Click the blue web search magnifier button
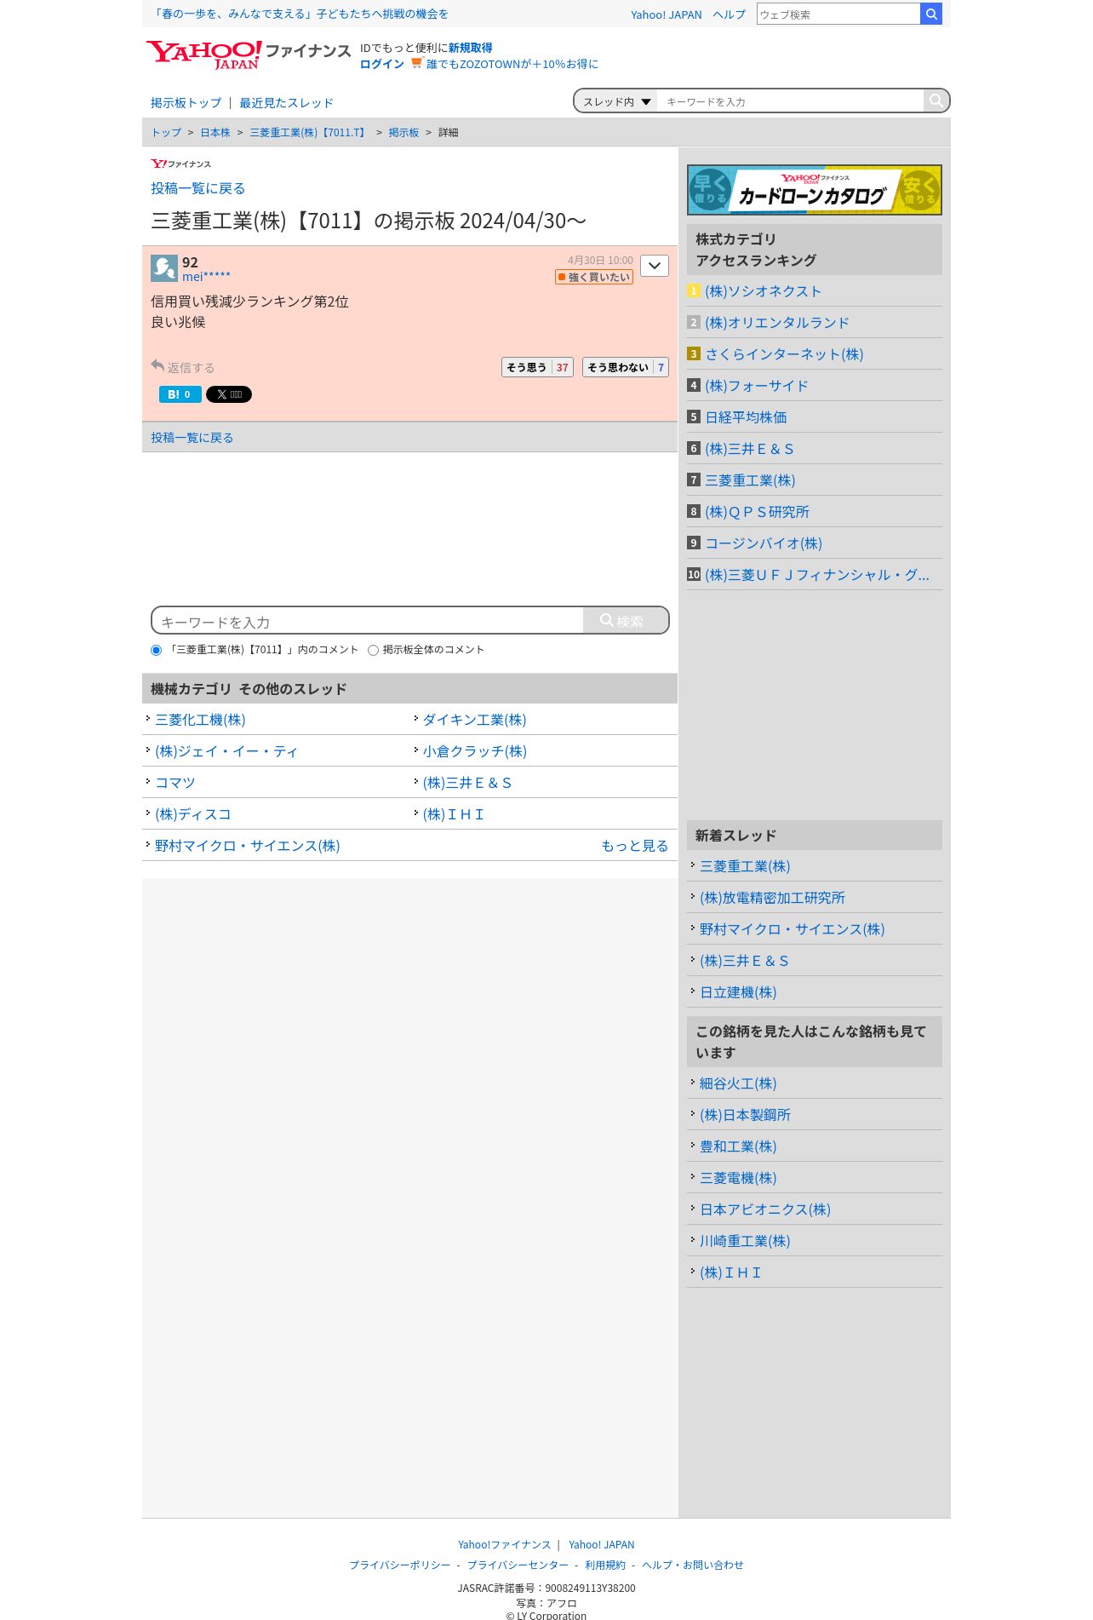The width and height of the screenshot is (1093, 1620). coord(931,14)
